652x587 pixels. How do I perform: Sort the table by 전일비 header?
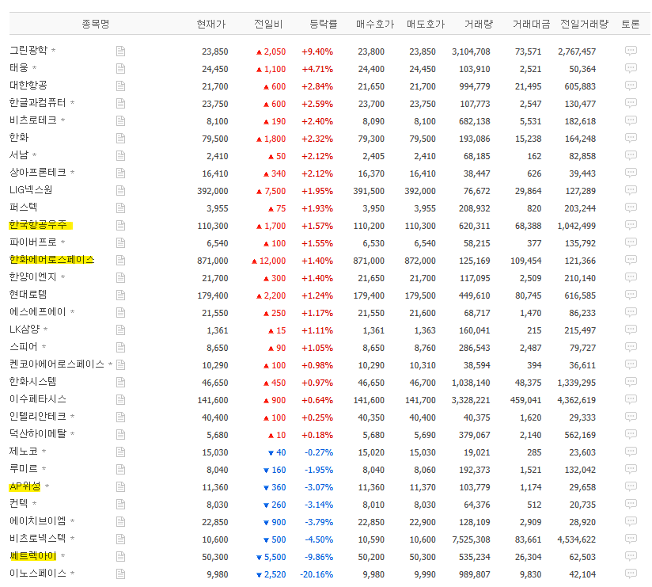pyautogui.click(x=268, y=24)
